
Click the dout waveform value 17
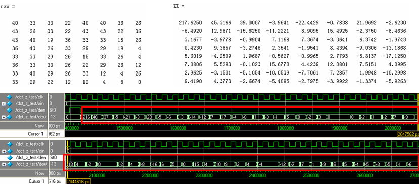[x=224, y=117]
